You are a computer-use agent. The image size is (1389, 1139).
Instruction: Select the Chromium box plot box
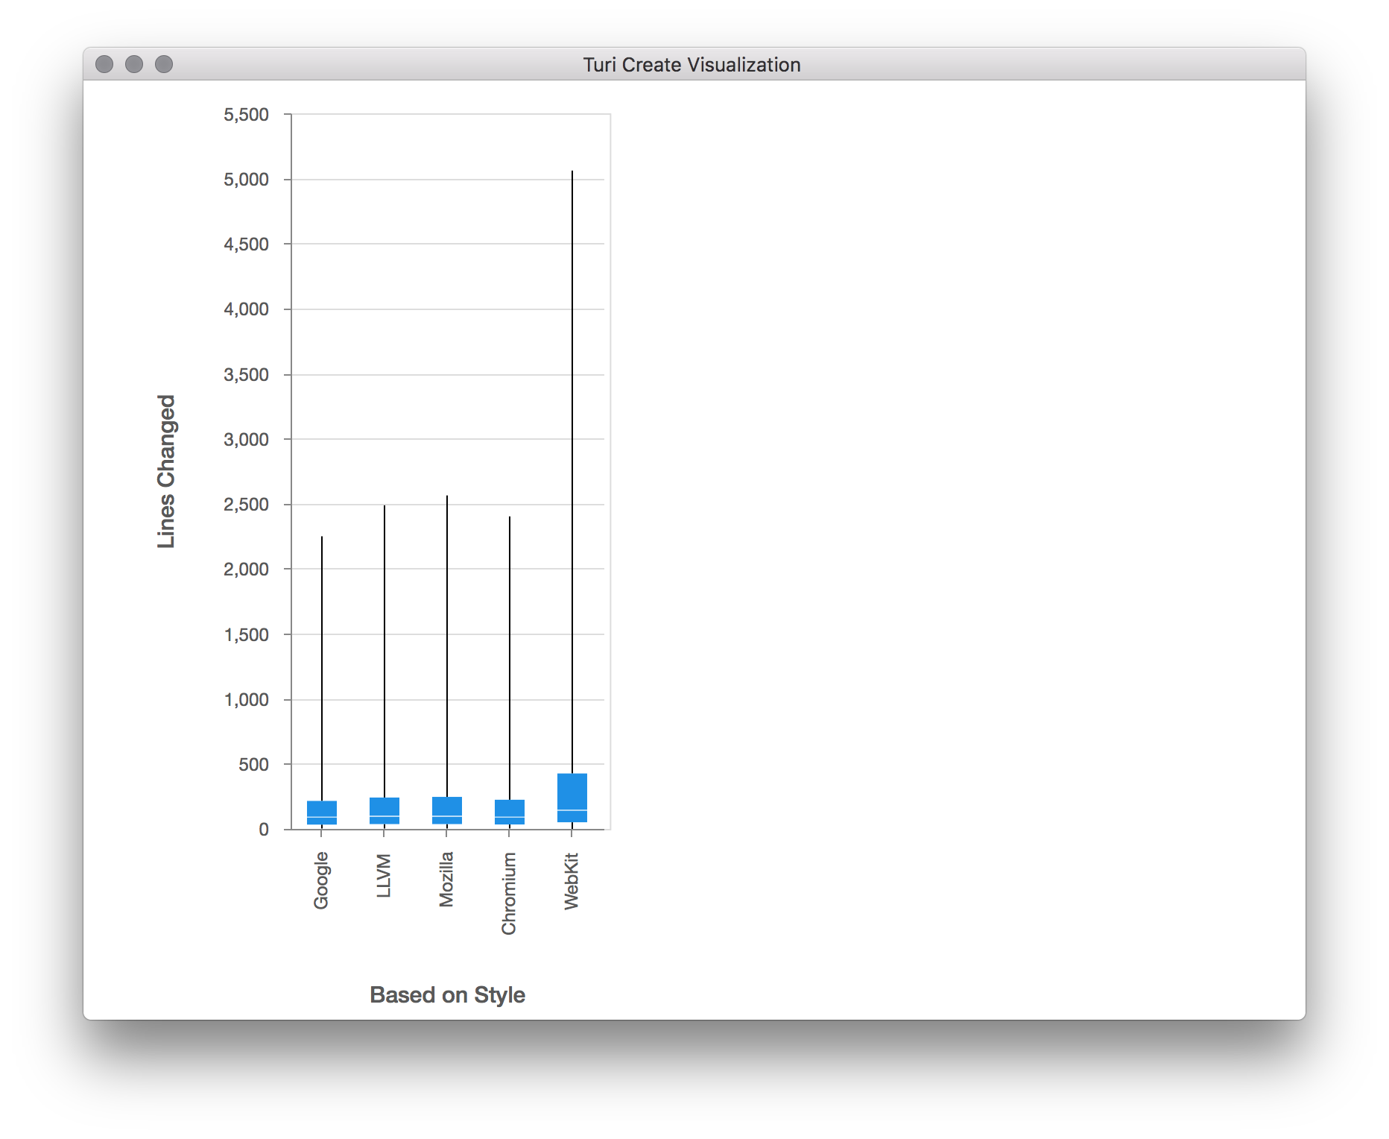(x=510, y=812)
